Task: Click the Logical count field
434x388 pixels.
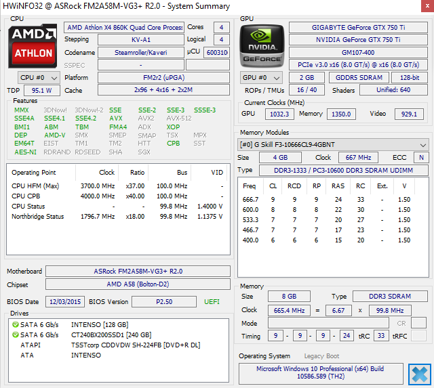Action: point(222,39)
